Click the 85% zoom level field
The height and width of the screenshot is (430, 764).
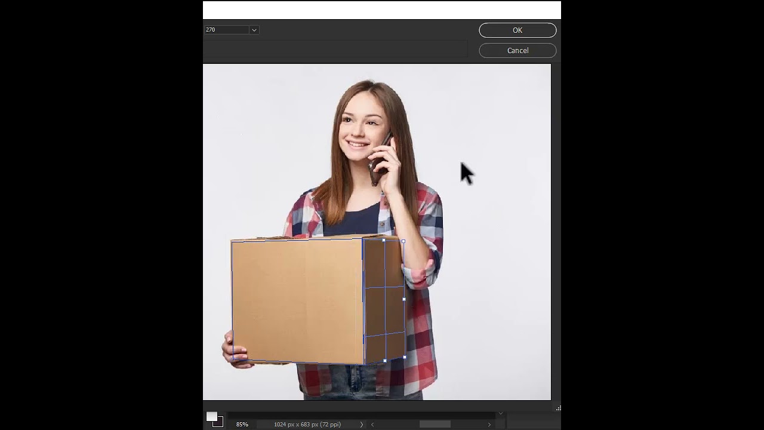242,425
